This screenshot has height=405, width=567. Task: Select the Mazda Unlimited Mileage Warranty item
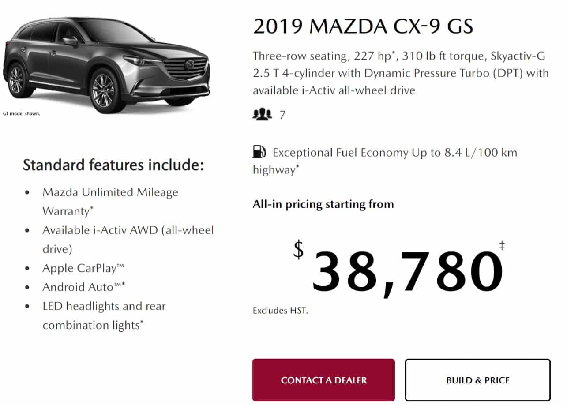pyautogui.click(x=110, y=202)
